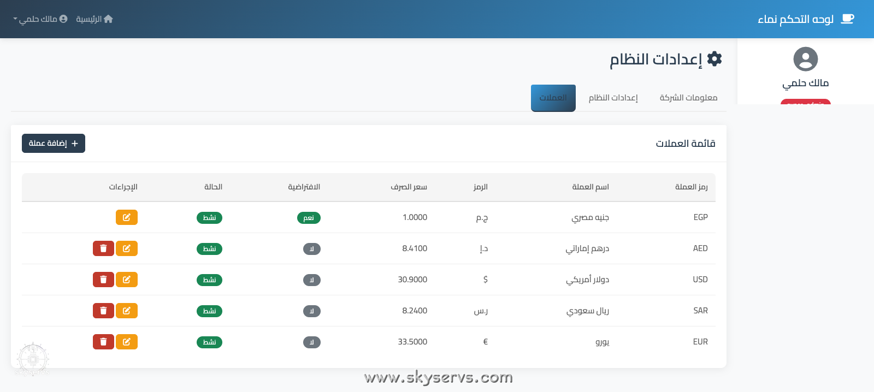Image resolution: width=874 pixels, height=392 pixels.
Task: Edit the SAR currency row
Action: (127, 311)
